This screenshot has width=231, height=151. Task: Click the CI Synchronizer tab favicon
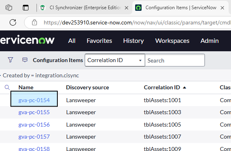pos(43,8)
